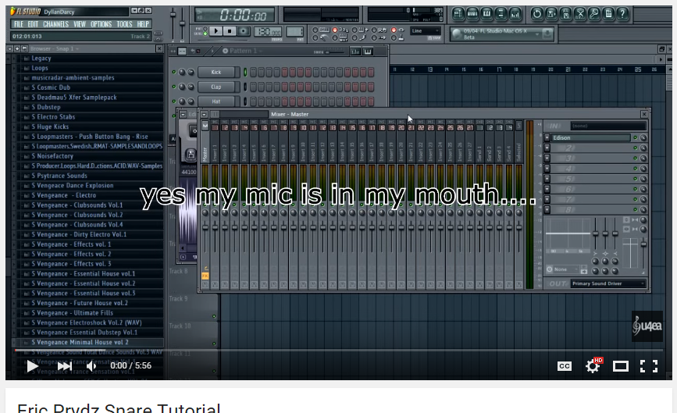Image resolution: width=677 pixels, height=413 pixels.
Task: Play the YouTube video
Action: coord(32,366)
